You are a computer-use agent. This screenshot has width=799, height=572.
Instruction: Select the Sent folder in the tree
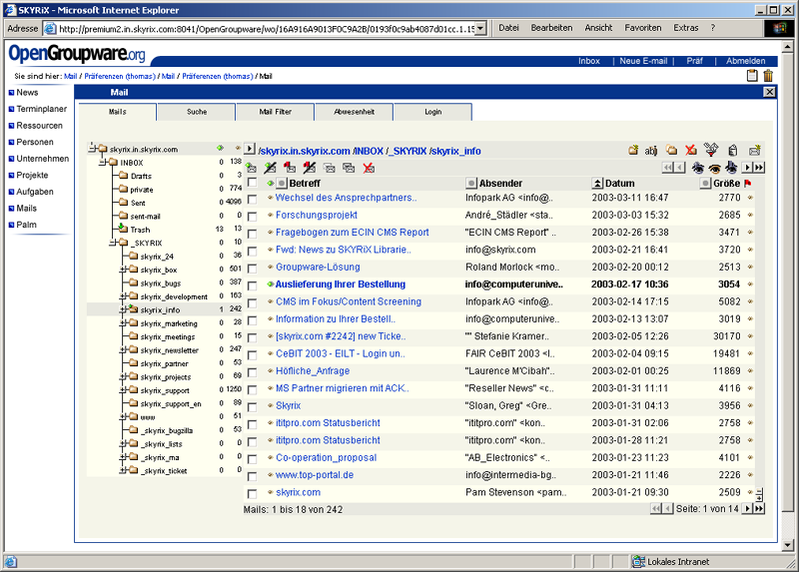click(138, 203)
